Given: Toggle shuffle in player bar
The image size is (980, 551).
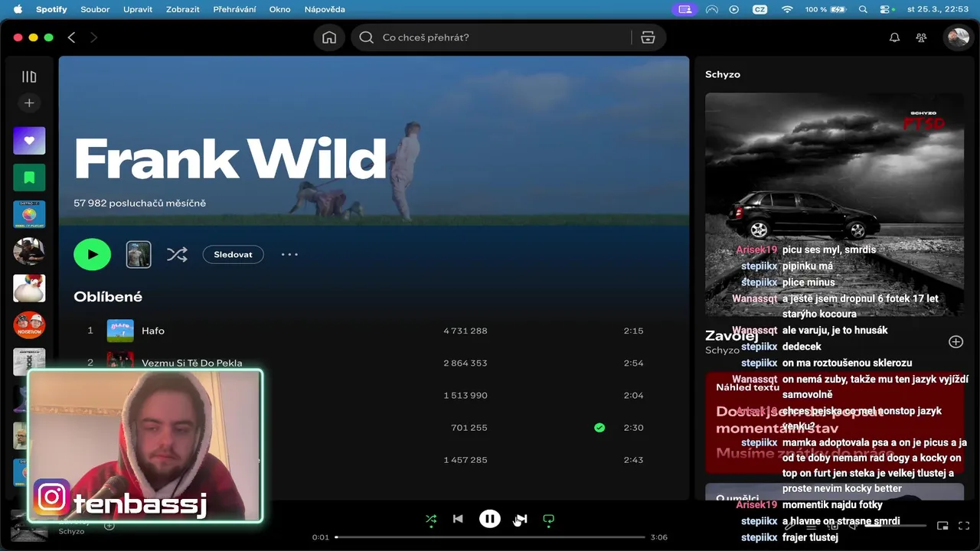Looking at the screenshot, I should tap(431, 519).
